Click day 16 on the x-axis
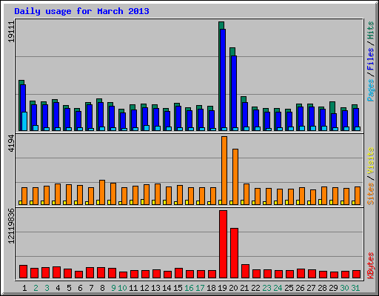Image resolution: width=379 pixels, height=296 pixels. tap(189, 288)
